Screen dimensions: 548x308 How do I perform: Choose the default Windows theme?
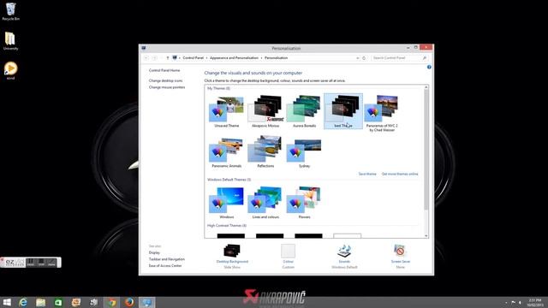coord(226,203)
